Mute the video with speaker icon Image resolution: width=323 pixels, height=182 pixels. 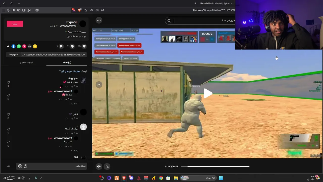point(99,166)
